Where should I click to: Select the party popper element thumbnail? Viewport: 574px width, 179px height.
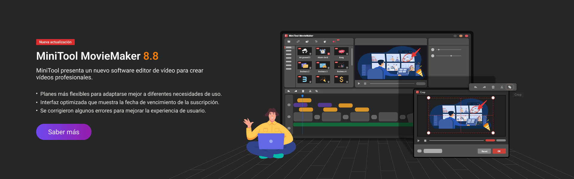click(323, 79)
